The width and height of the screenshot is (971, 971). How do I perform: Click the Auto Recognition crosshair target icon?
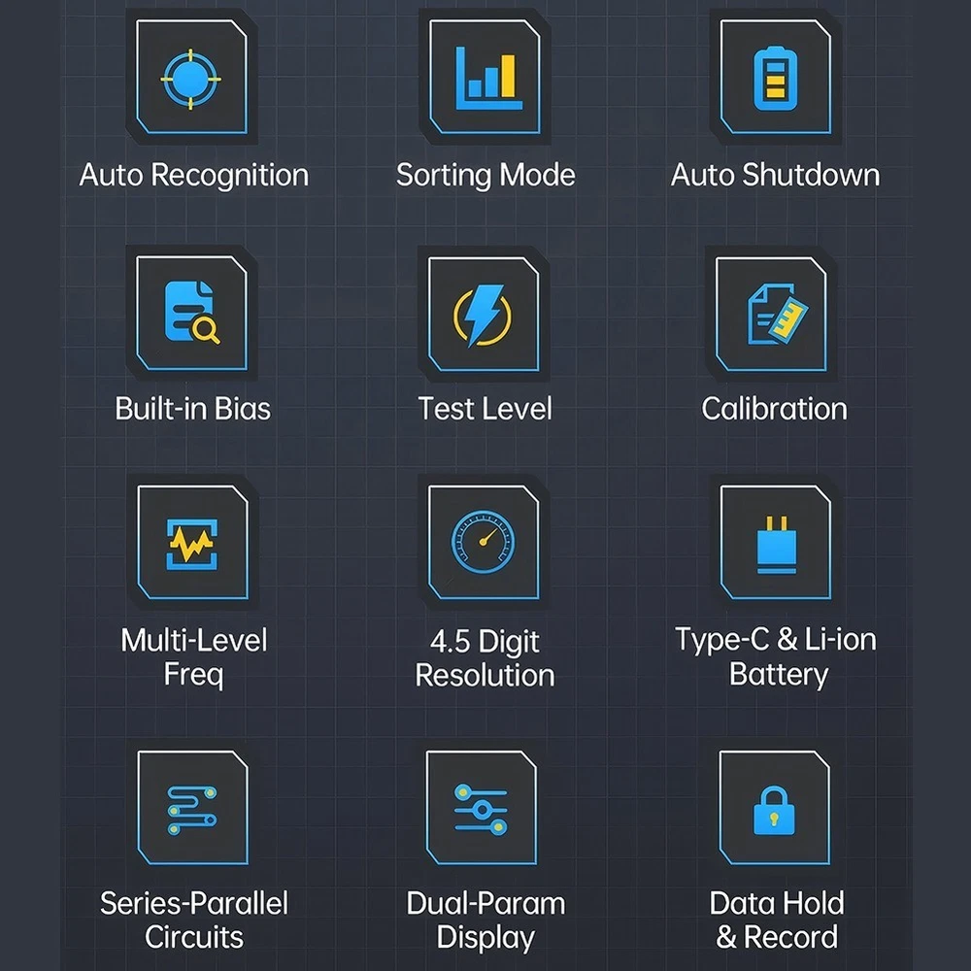click(191, 78)
